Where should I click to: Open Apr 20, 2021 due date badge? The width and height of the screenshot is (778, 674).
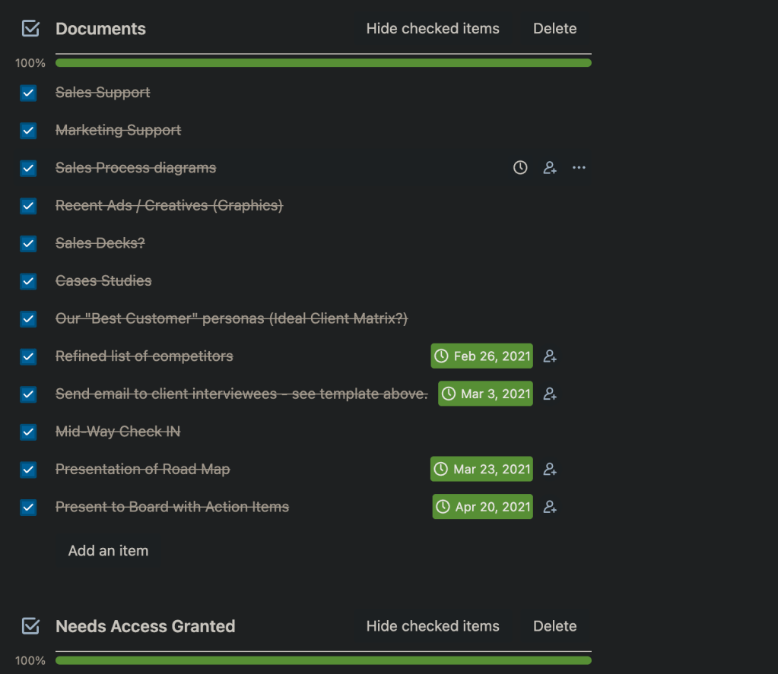point(482,507)
